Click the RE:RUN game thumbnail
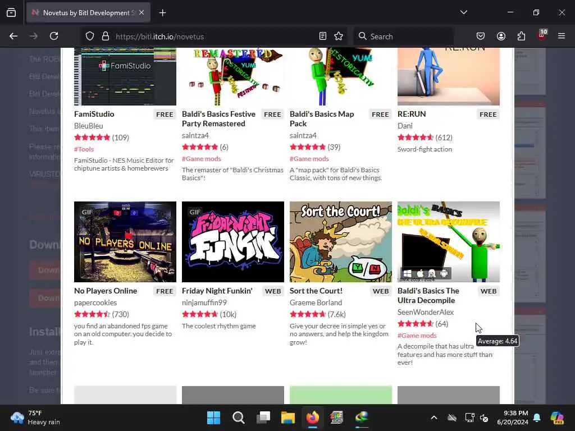Viewport: 575px width, 431px height. click(449, 76)
